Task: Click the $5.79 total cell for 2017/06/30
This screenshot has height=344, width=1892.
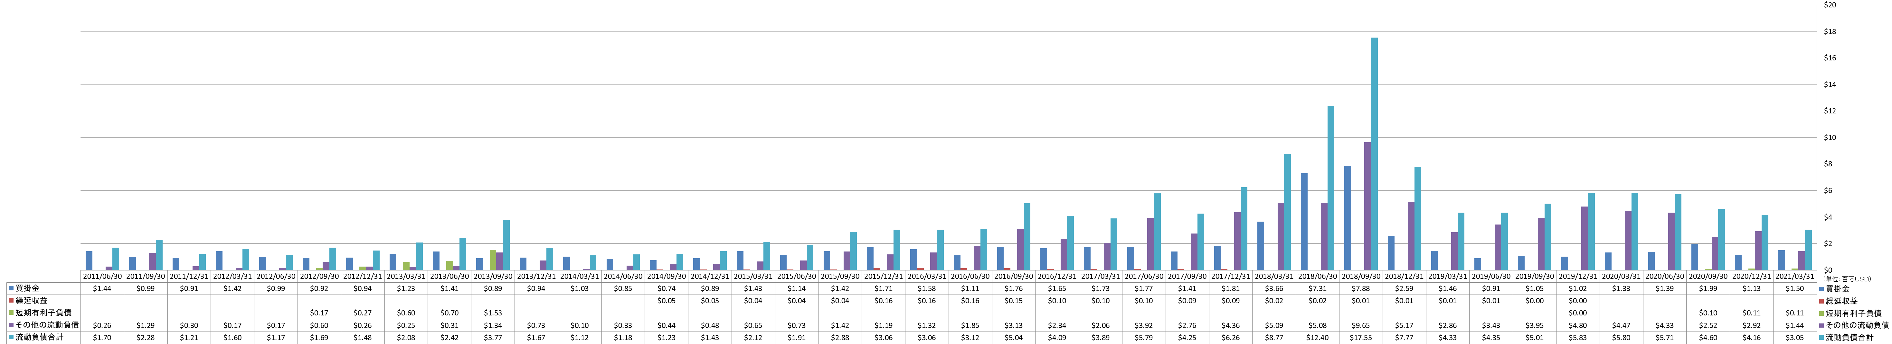Action: (1144, 337)
